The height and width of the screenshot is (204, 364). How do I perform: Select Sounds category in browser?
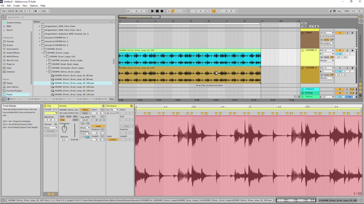(x=10, y=41)
